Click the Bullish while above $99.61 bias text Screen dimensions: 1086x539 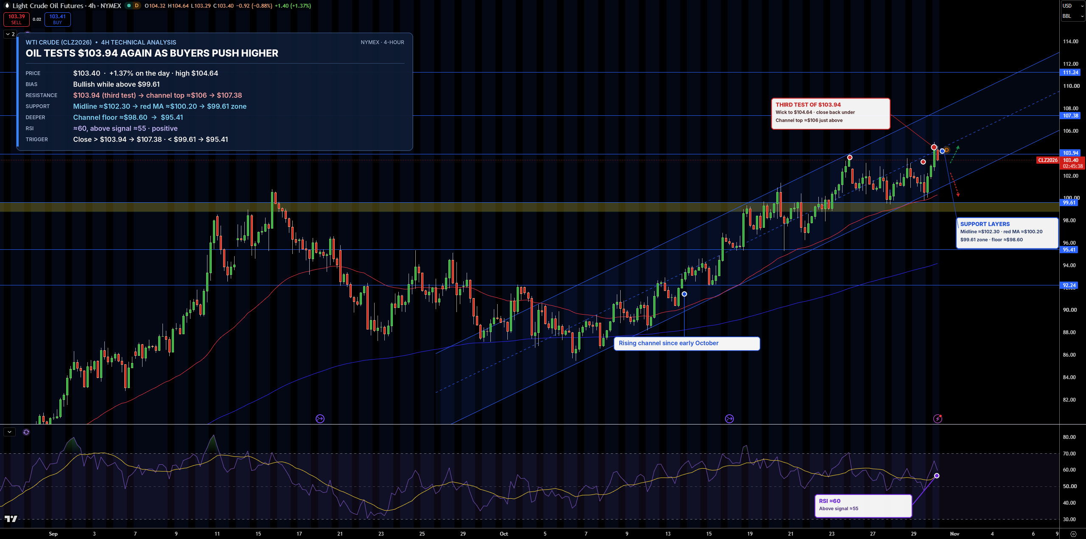(116, 84)
